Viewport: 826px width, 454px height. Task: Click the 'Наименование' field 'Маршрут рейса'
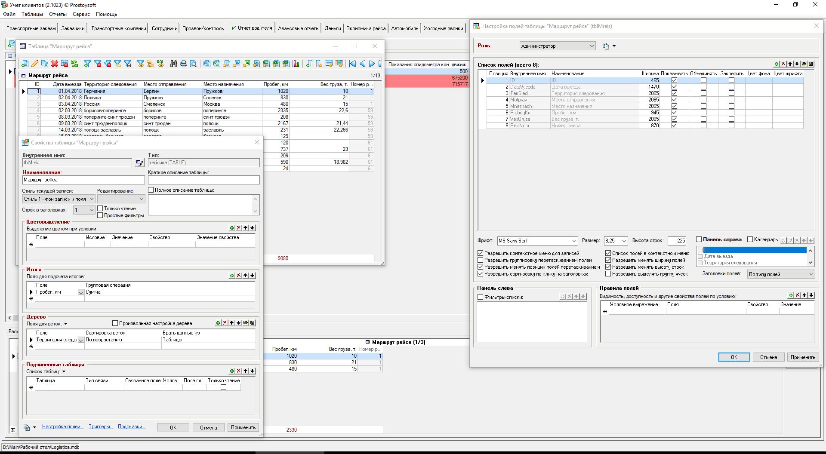pyautogui.click(x=83, y=180)
